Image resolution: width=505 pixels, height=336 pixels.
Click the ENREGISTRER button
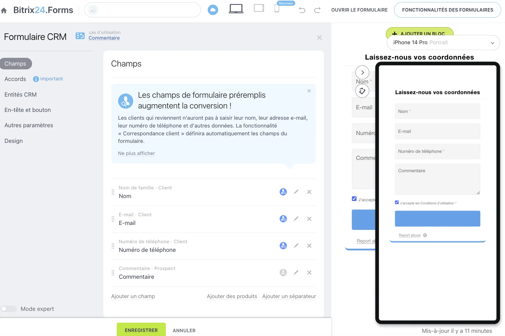click(141, 330)
